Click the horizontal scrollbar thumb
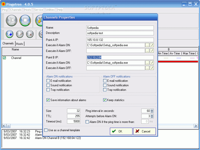This screenshot has width=200, height=150. 9,126
